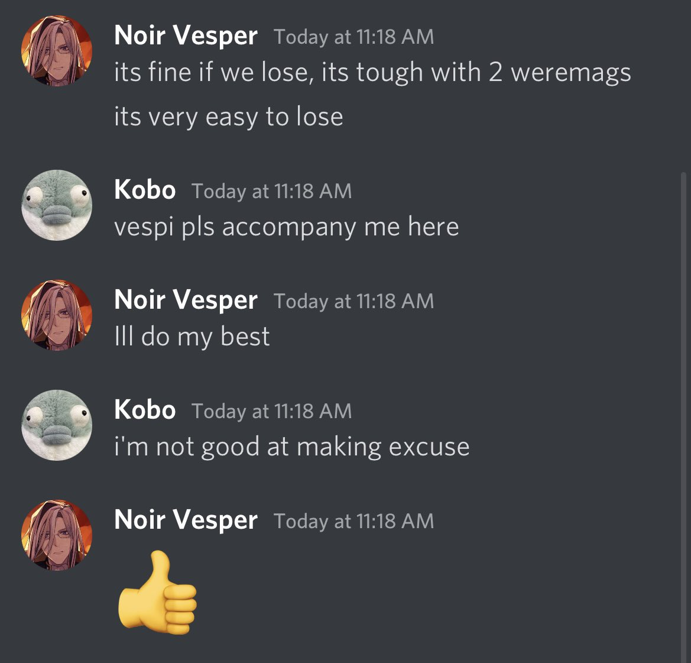Open Noir Vesper's avatar on first message

click(57, 51)
